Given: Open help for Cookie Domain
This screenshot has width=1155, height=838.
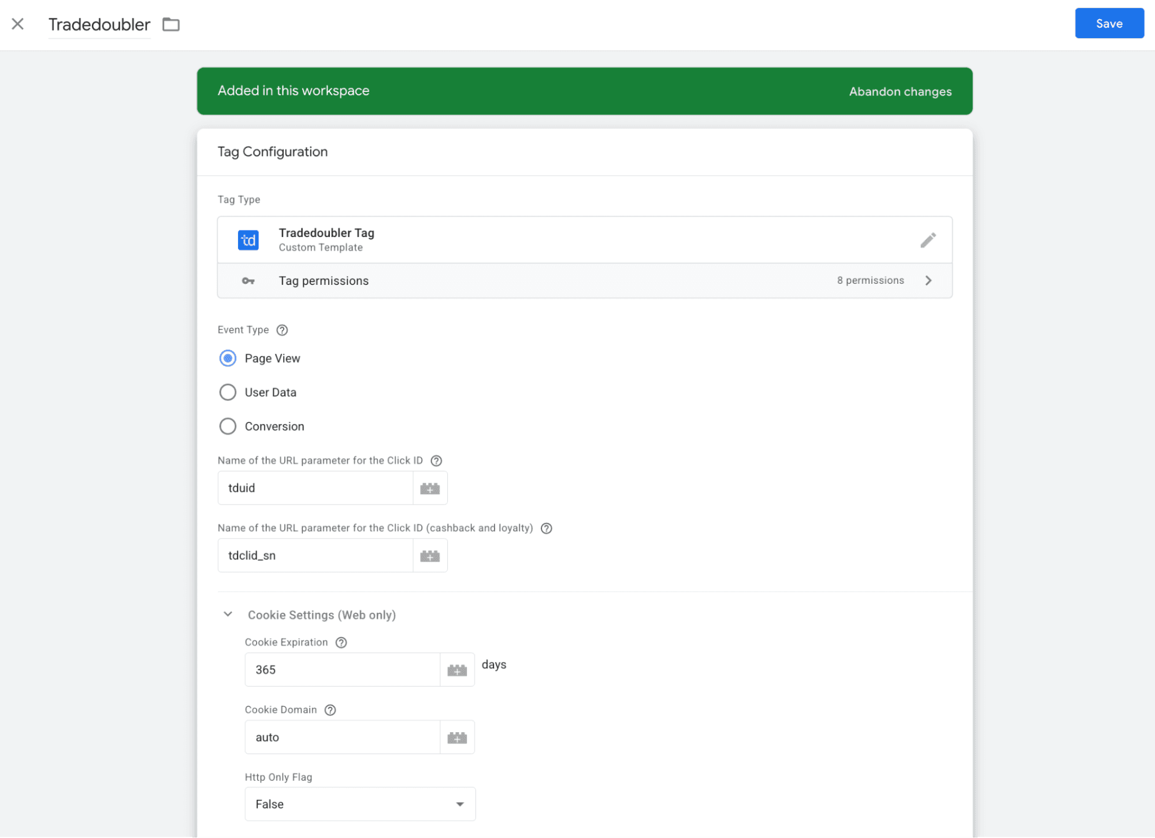Looking at the screenshot, I should (x=330, y=710).
